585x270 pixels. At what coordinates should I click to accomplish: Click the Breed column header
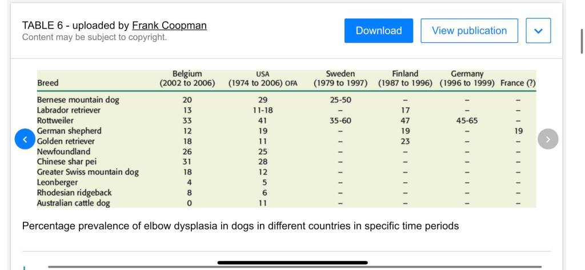click(x=48, y=83)
